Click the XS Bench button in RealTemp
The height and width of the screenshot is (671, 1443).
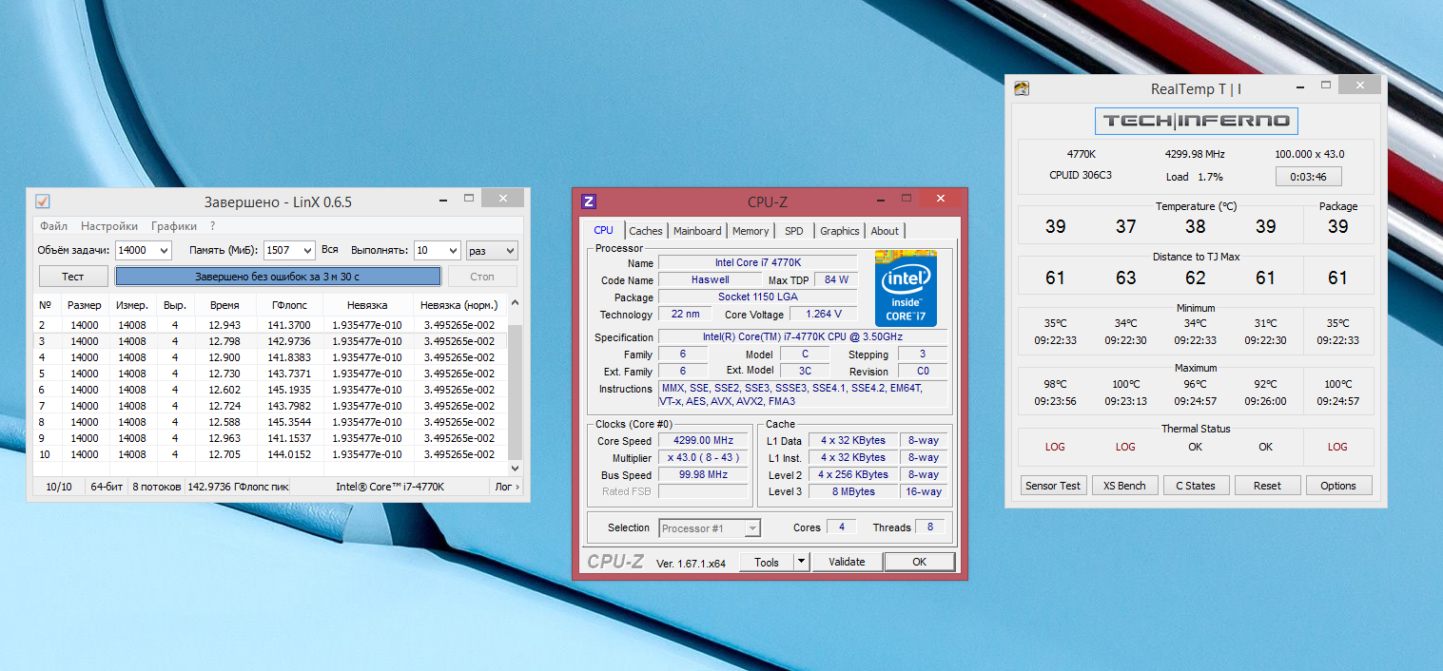(1124, 486)
